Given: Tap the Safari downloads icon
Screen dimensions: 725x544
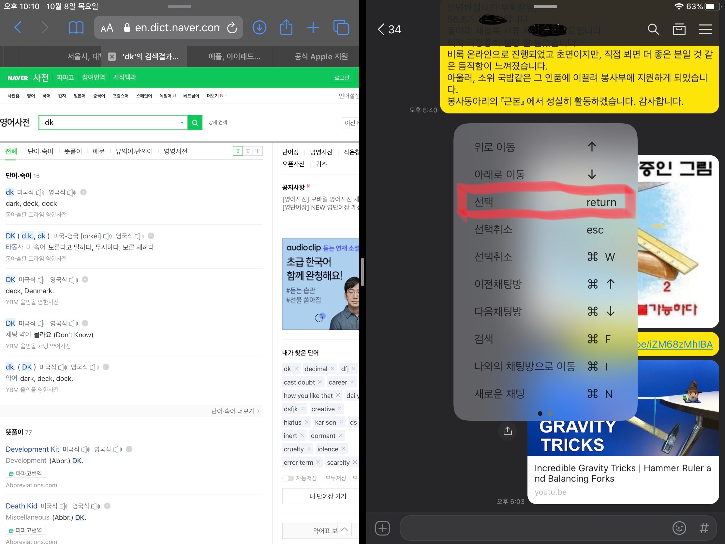Looking at the screenshot, I should point(259,27).
